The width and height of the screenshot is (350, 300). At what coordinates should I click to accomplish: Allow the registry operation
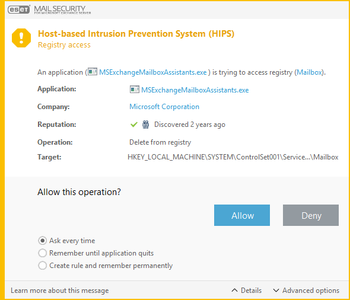coord(242,215)
